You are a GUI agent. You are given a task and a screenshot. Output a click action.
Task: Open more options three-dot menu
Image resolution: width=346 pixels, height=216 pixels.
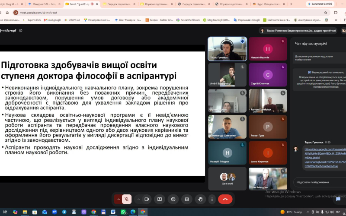point(212,199)
